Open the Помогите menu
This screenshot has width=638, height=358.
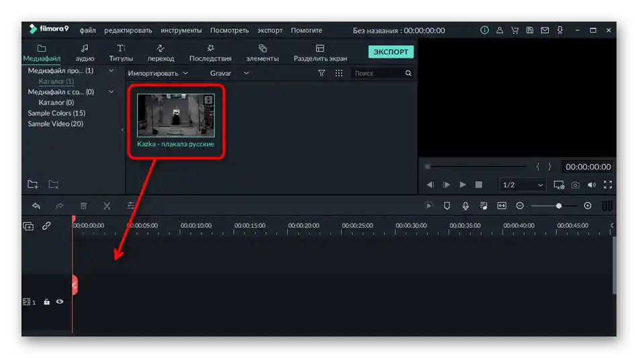pyautogui.click(x=306, y=30)
